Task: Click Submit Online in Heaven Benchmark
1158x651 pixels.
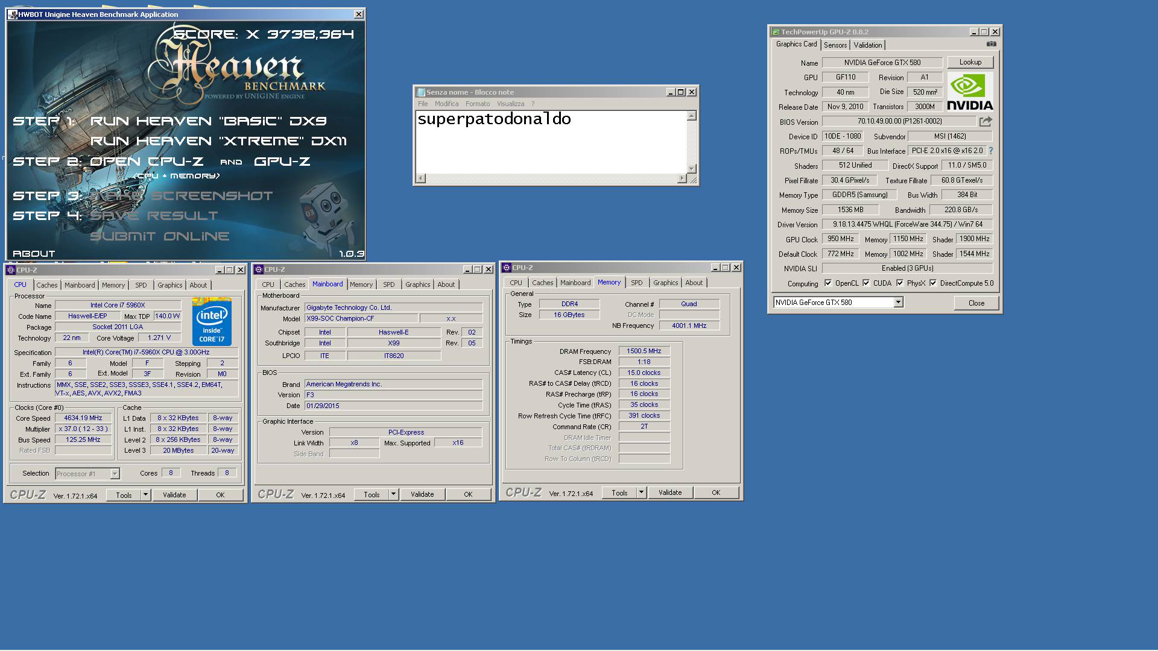Action: click(160, 236)
